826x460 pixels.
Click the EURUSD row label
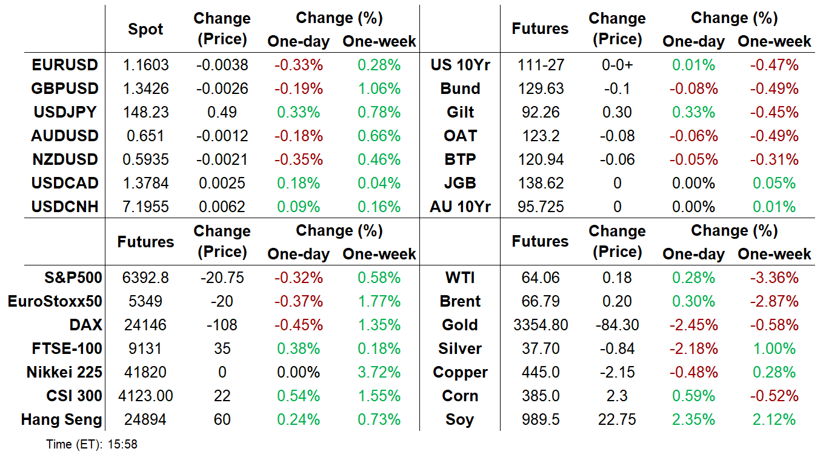[x=64, y=65]
